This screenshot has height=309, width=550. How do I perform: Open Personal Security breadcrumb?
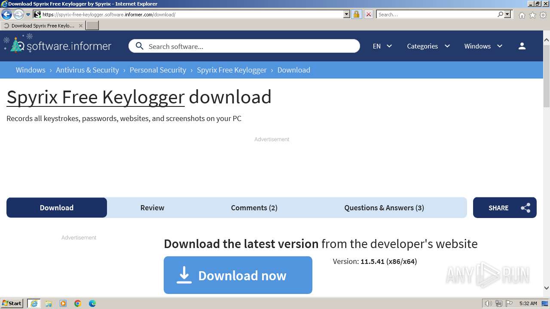pos(158,70)
